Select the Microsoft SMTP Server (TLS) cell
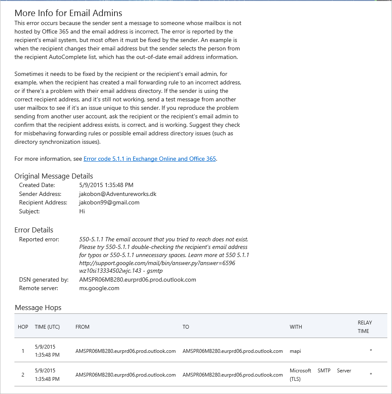This screenshot has width=392, height=394. click(x=320, y=374)
